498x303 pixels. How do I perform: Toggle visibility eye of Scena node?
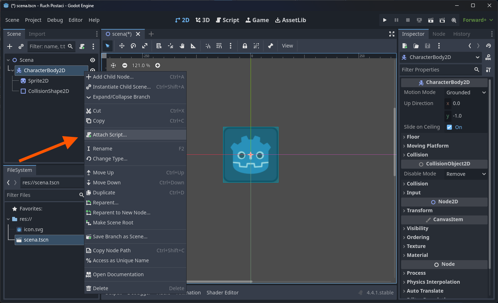click(x=93, y=60)
